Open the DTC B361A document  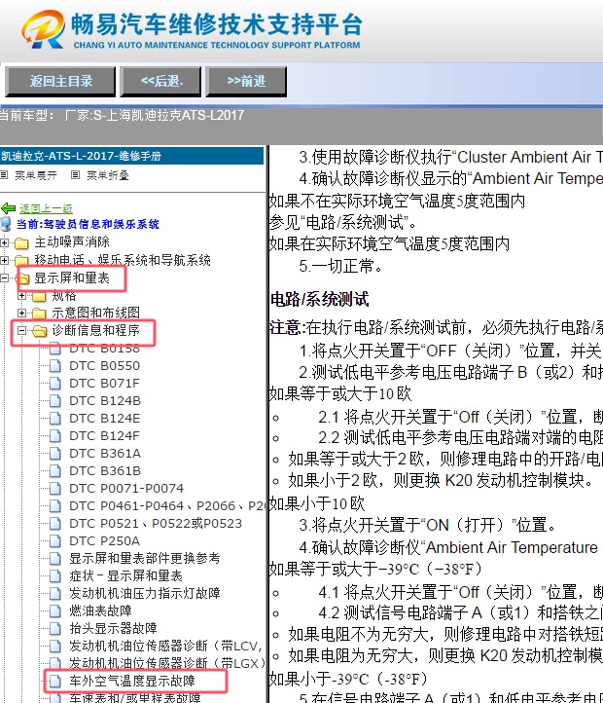[105, 454]
